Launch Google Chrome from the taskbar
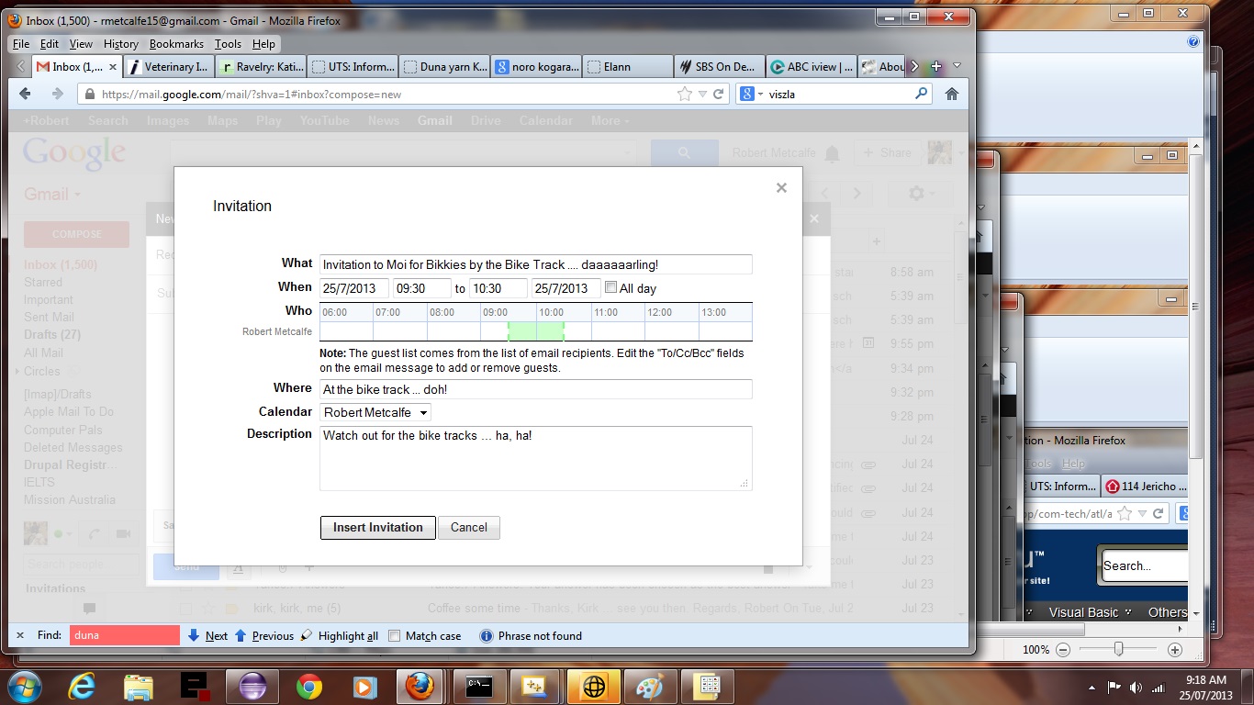Viewport: 1254px width, 705px height. click(309, 686)
